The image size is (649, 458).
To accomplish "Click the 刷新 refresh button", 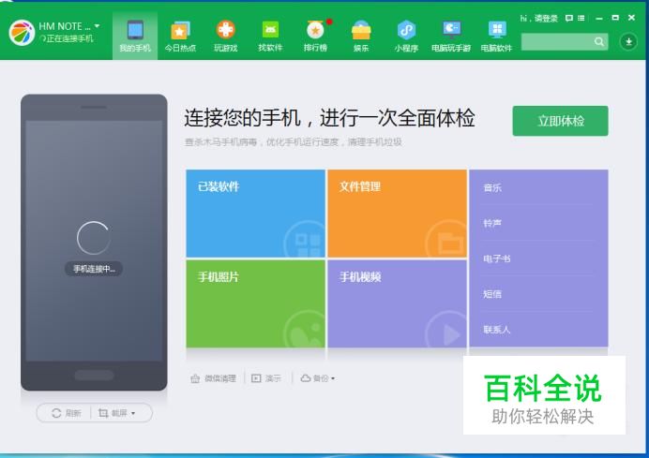I will coord(66,413).
